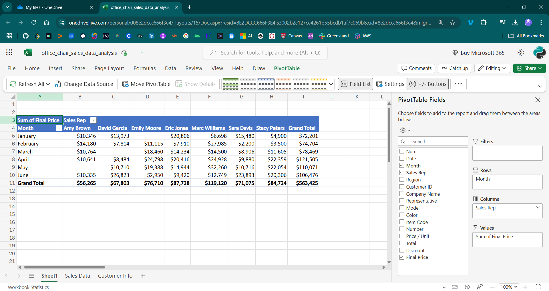
Task: Click the Move PivotTable button
Action: (146, 84)
